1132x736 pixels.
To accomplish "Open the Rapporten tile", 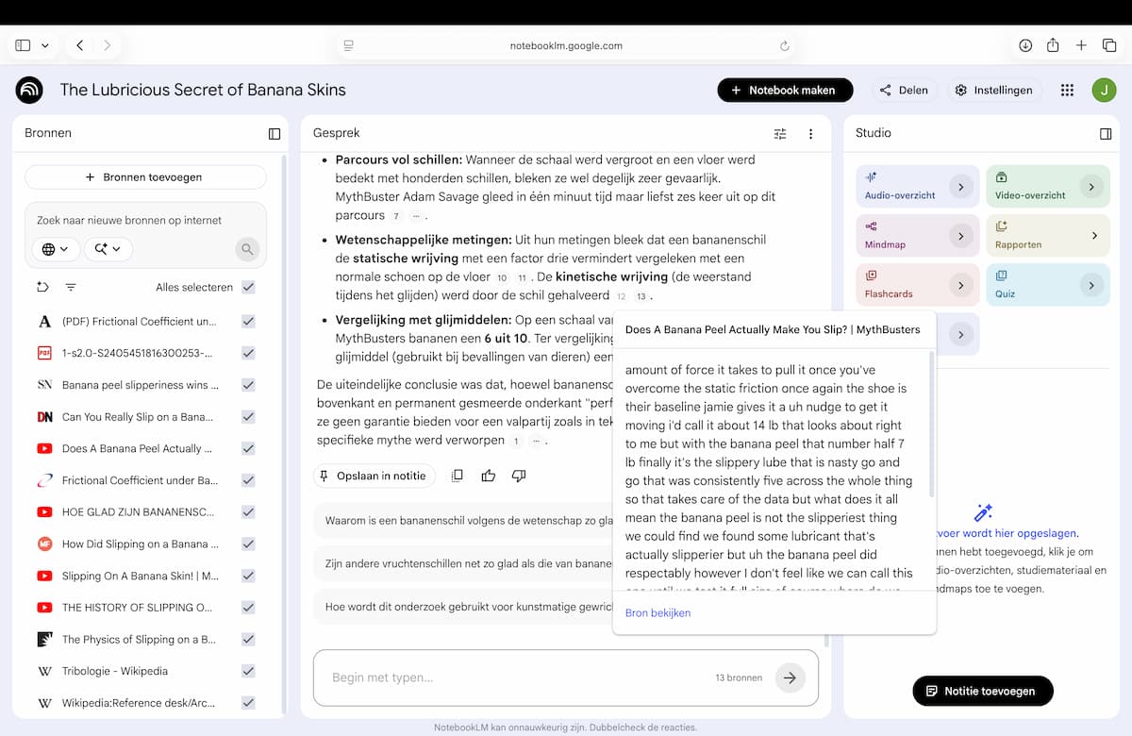I will 1048,236.
